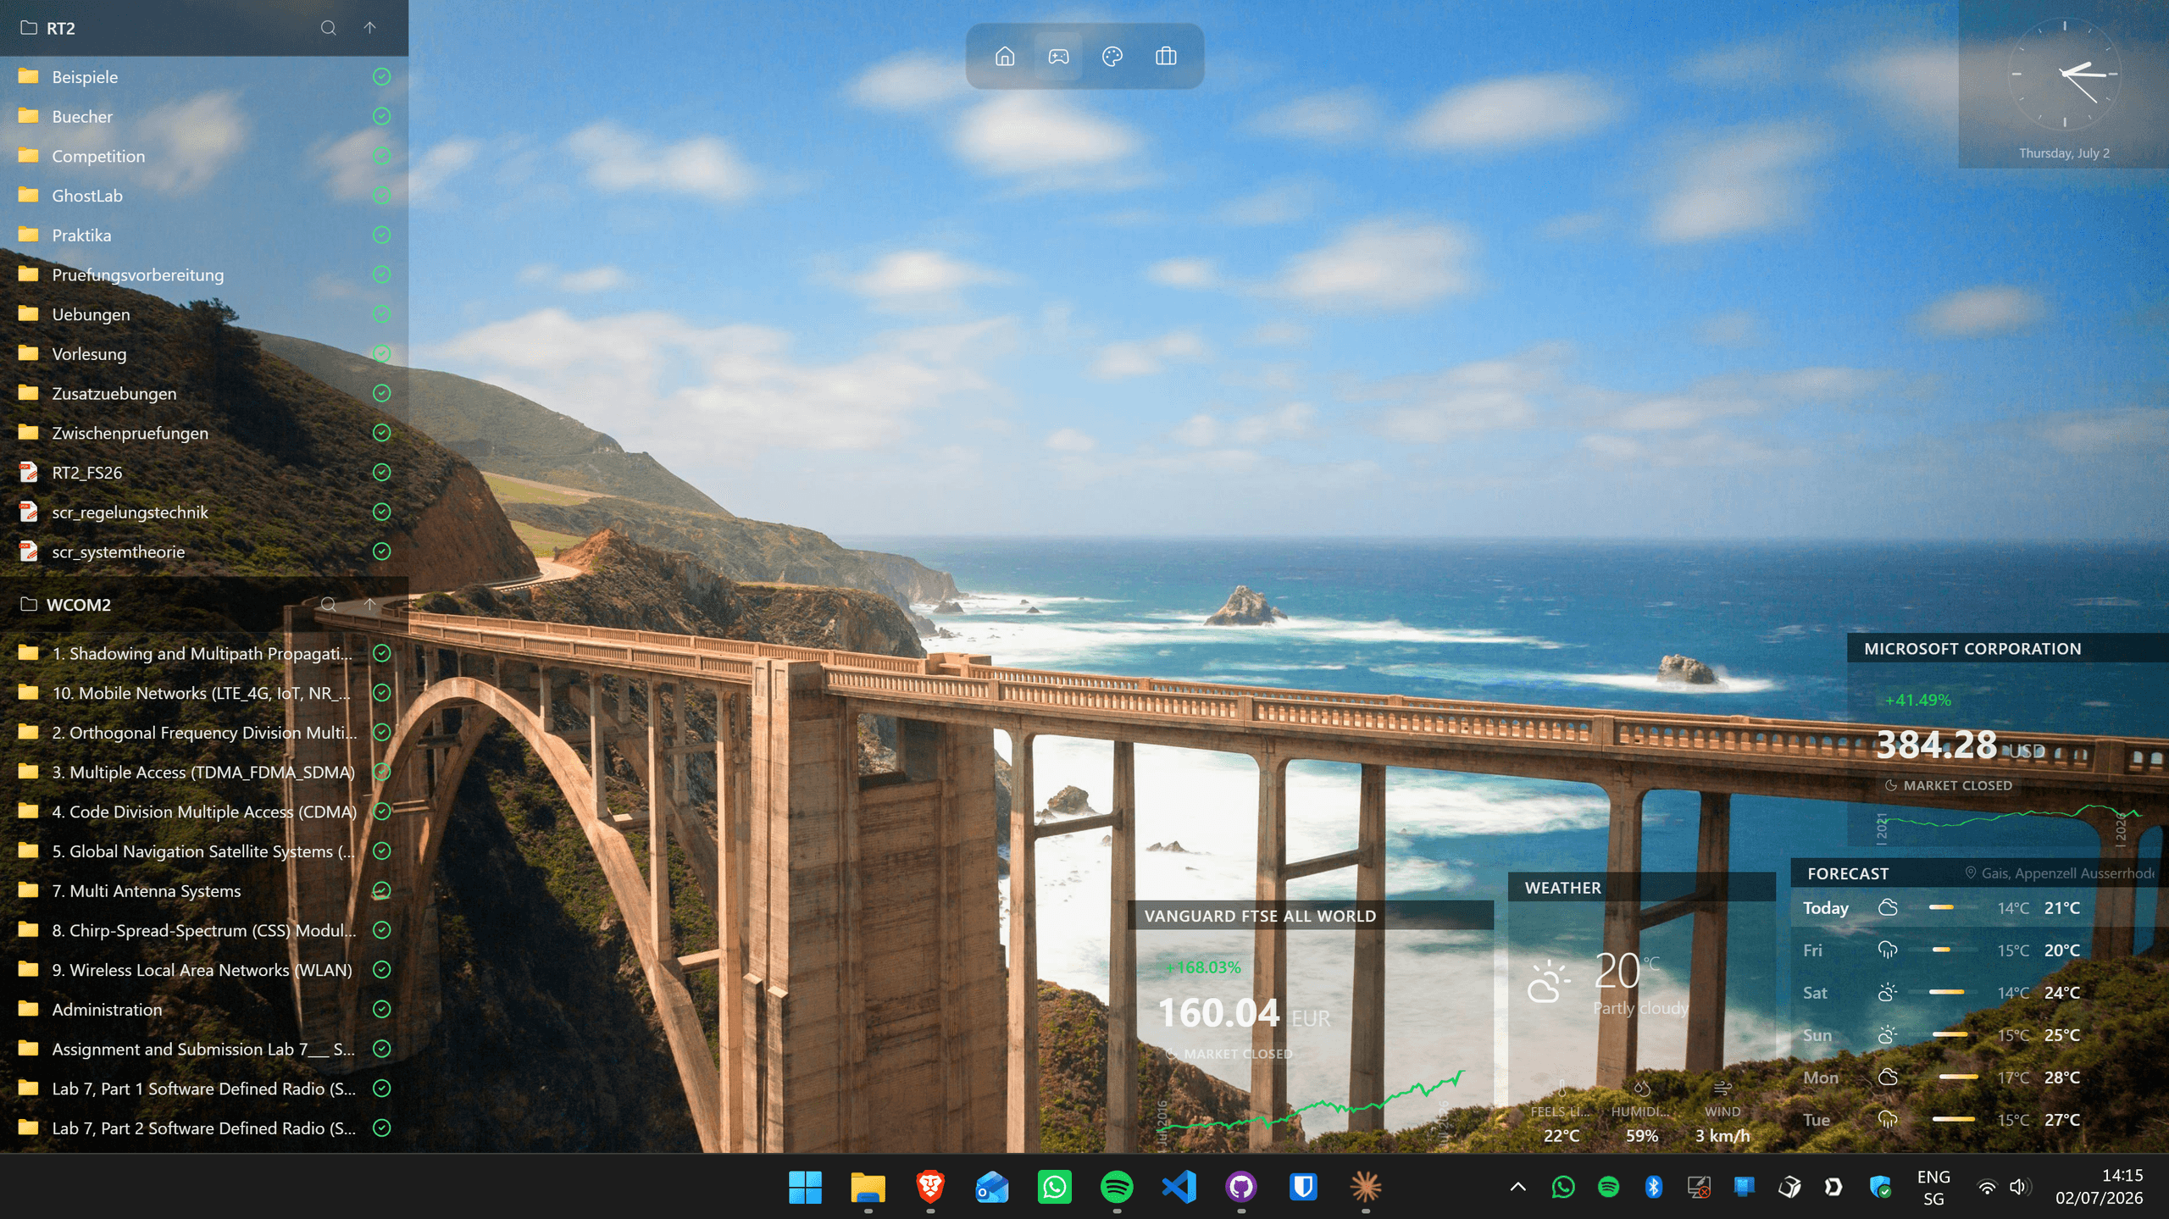Open Visual Studio Code from the taskbar
Screen dimensions: 2169x1219
pyautogui.click(x=1179, y=1187)
